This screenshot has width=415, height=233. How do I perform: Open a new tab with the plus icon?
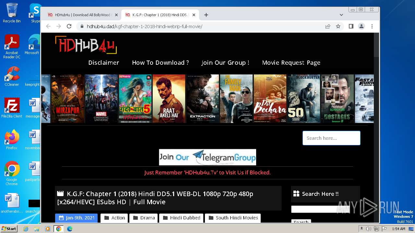[206, 15]
